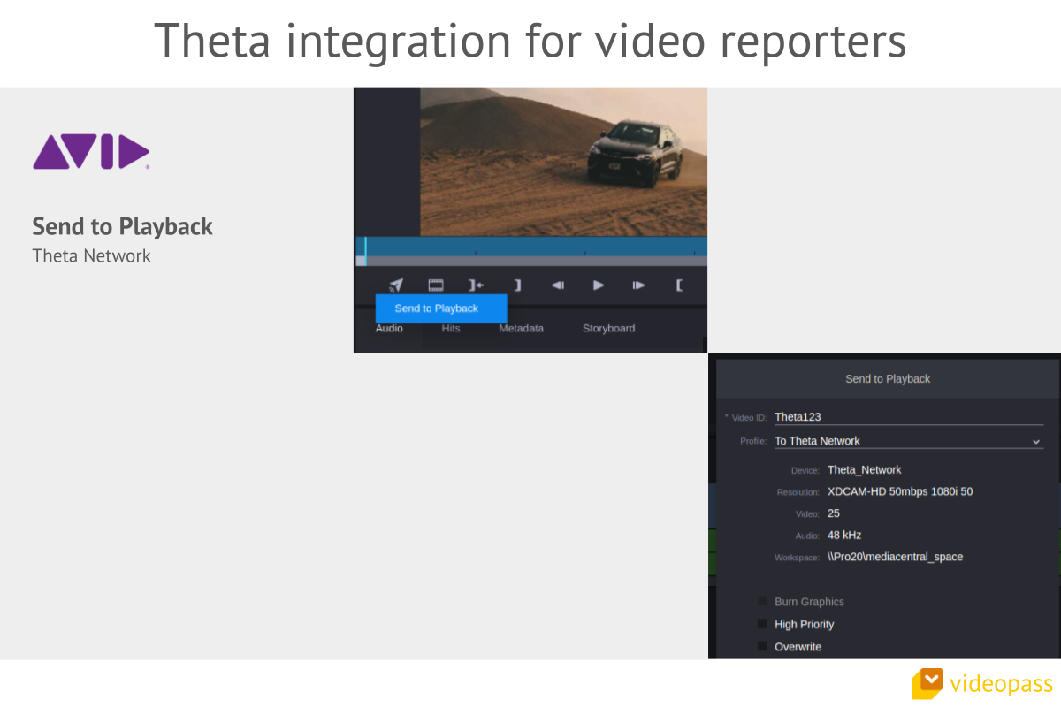Click the Send to Playback heading text
Screen dimensions: 1061x707
point(123,226)
